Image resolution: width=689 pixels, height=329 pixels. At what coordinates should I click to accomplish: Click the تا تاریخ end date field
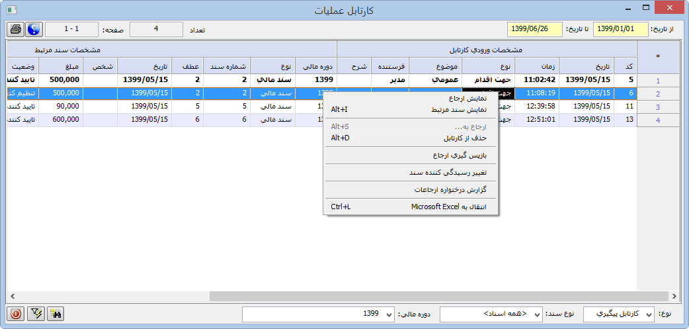[535, 30]
